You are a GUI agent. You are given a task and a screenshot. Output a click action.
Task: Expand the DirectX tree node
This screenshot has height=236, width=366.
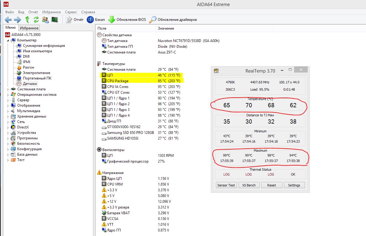point(8,127)
